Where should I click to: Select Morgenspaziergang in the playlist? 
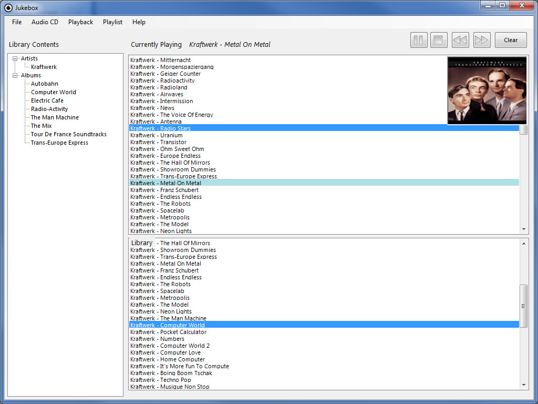coord(172,67)
